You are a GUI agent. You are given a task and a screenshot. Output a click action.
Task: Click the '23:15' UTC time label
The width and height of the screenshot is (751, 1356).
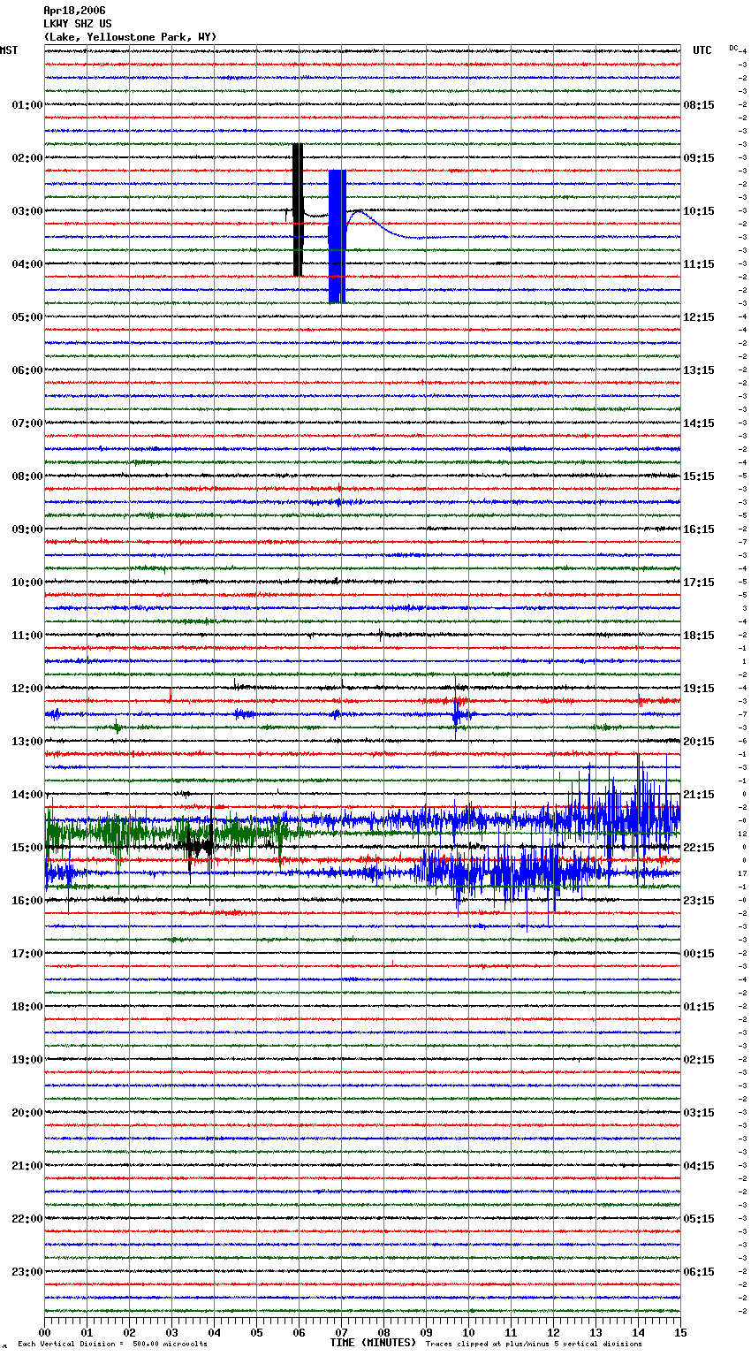(x=699, y=901)
